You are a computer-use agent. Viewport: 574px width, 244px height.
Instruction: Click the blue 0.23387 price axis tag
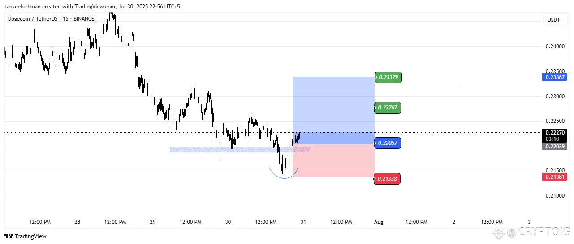click(556, 77)
